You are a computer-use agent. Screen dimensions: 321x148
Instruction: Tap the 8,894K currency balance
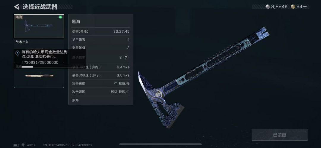click(279, 7)
